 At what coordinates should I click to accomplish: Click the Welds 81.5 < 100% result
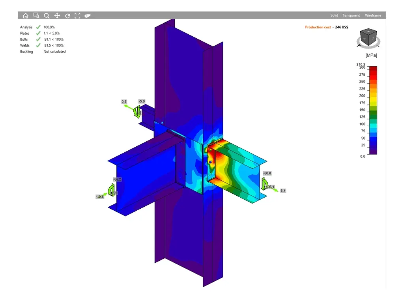point(54,45)
